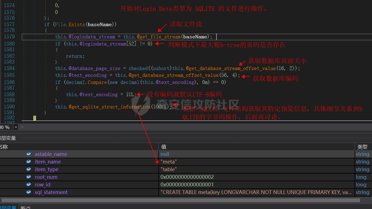Click the 名称 column header
The height and width of the screenshot is (209, 372).
click(4, 147)
